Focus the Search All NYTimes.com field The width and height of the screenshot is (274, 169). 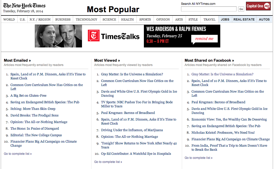(x=209, y=9)
